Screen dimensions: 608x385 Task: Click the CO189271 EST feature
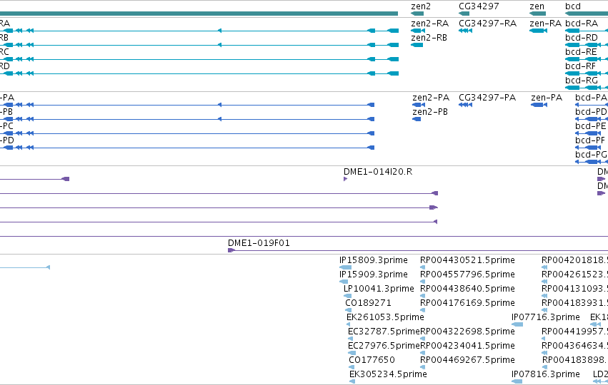pyautogui.click(x=348, y=310)
